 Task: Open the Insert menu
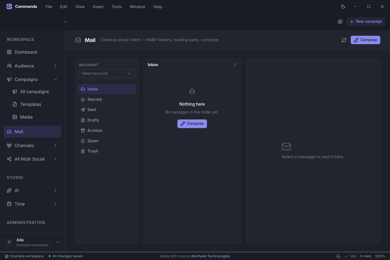tap(98, 7)
